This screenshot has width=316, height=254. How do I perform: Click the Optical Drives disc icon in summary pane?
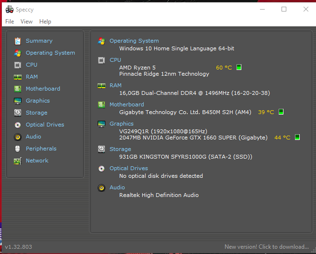[x=102, y=169]
